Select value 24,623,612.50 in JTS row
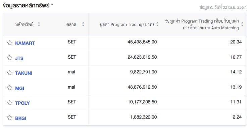Screen dimensions: 249x129 pos(142,57)
